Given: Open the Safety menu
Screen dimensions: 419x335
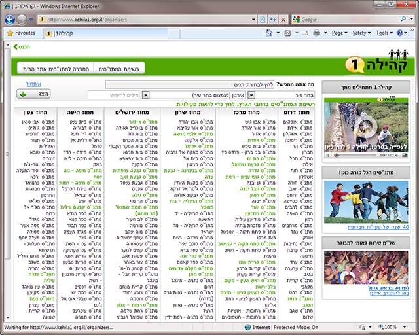Looking at the screenshot, I should point(361,33).
